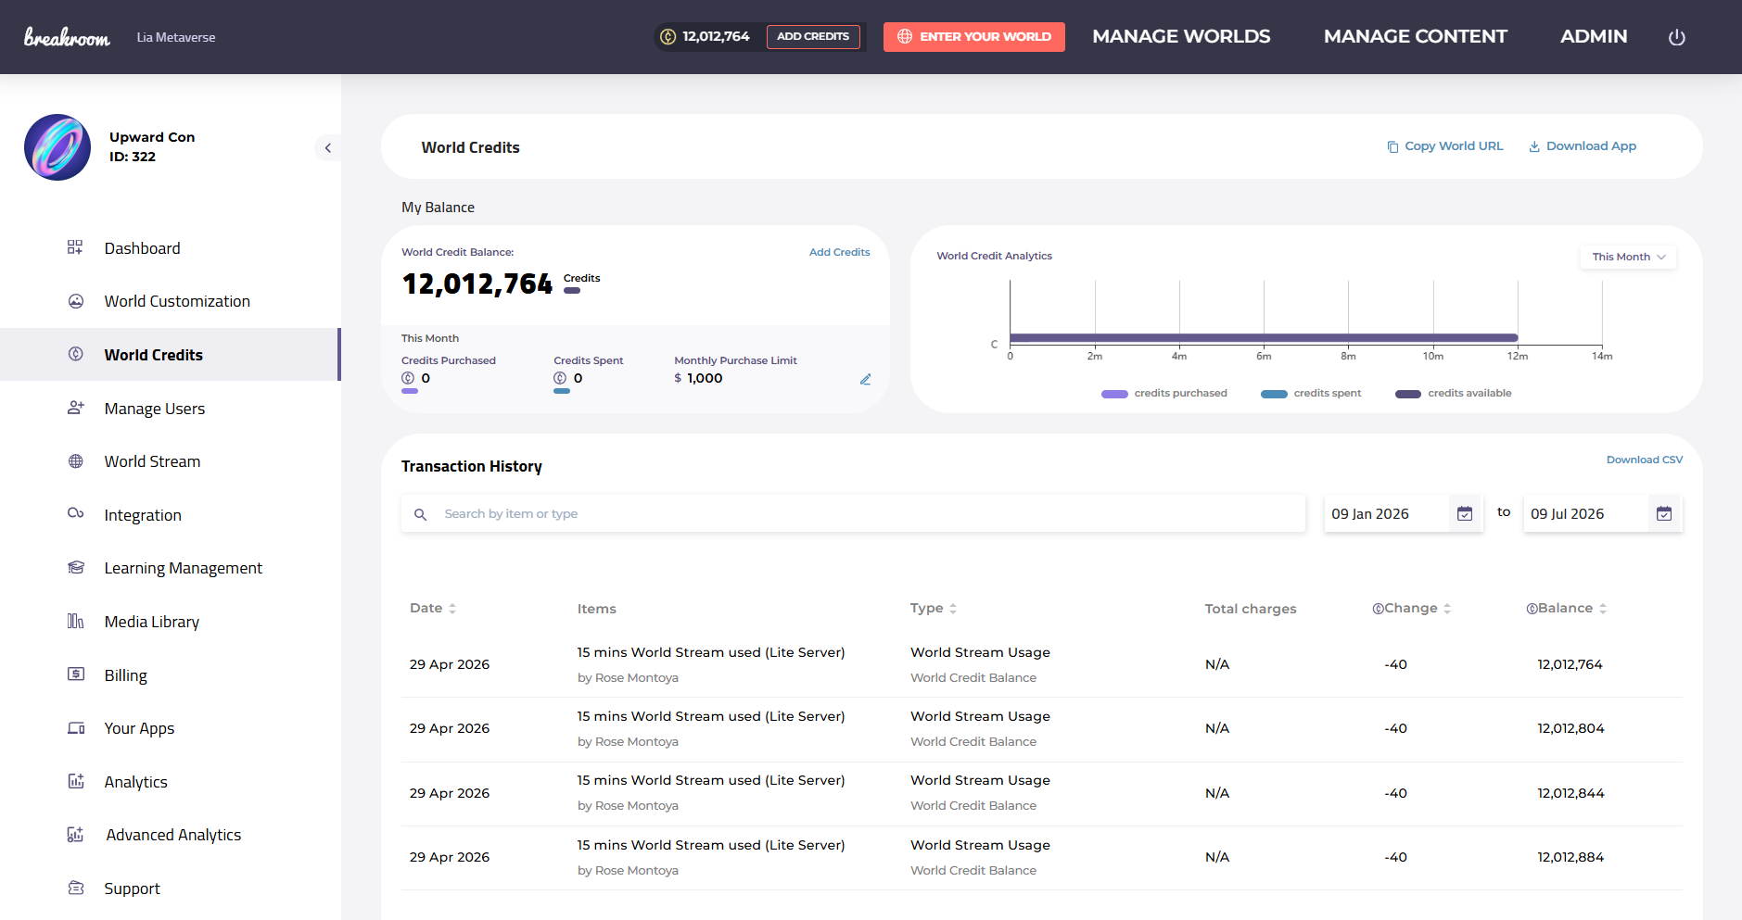1742x920 pixels.
Task: Click the search magnifier icon in Transaction History
Action: (x=420, y=514)
